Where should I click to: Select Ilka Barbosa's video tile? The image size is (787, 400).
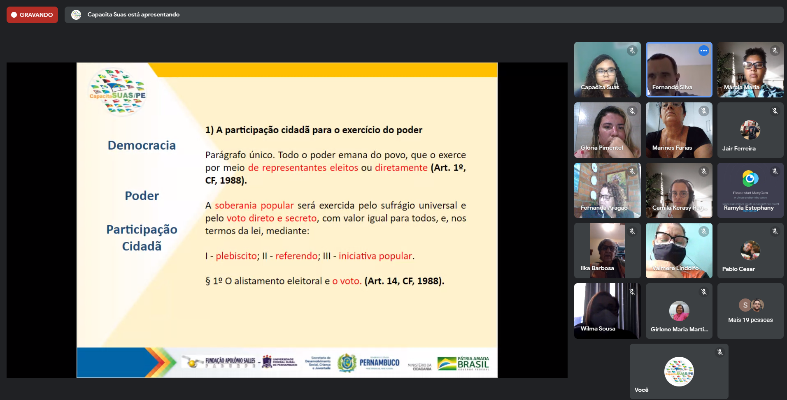[x=607, y=251]
